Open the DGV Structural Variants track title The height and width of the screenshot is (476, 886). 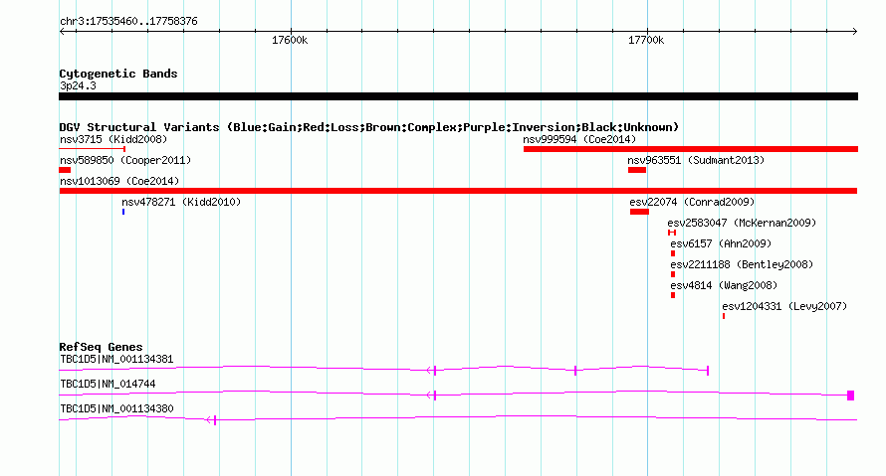click(x=369, y=127)
